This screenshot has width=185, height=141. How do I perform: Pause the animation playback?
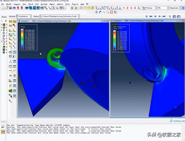(147, 17)
